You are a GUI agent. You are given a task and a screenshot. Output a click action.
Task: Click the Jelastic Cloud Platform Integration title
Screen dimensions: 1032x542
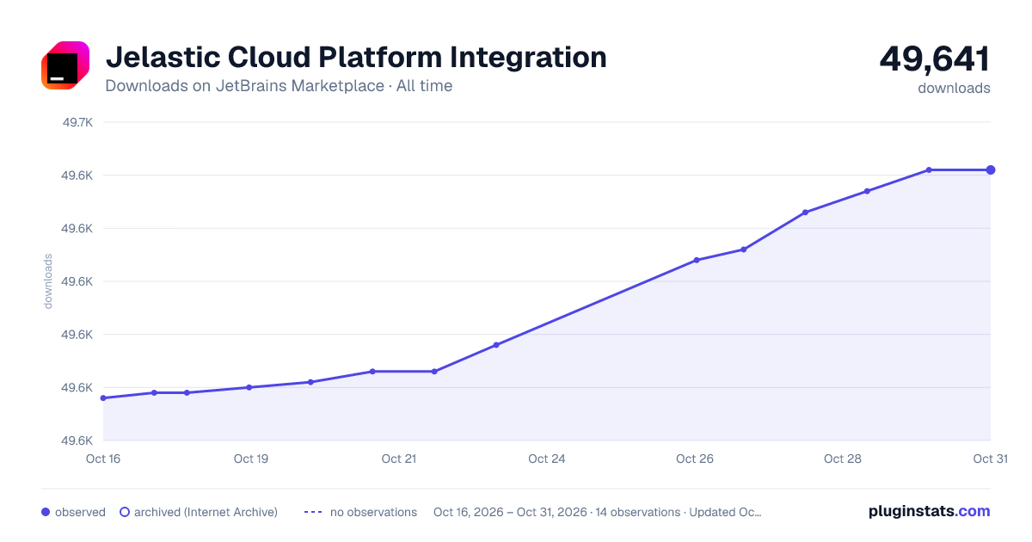coord(356,58)
